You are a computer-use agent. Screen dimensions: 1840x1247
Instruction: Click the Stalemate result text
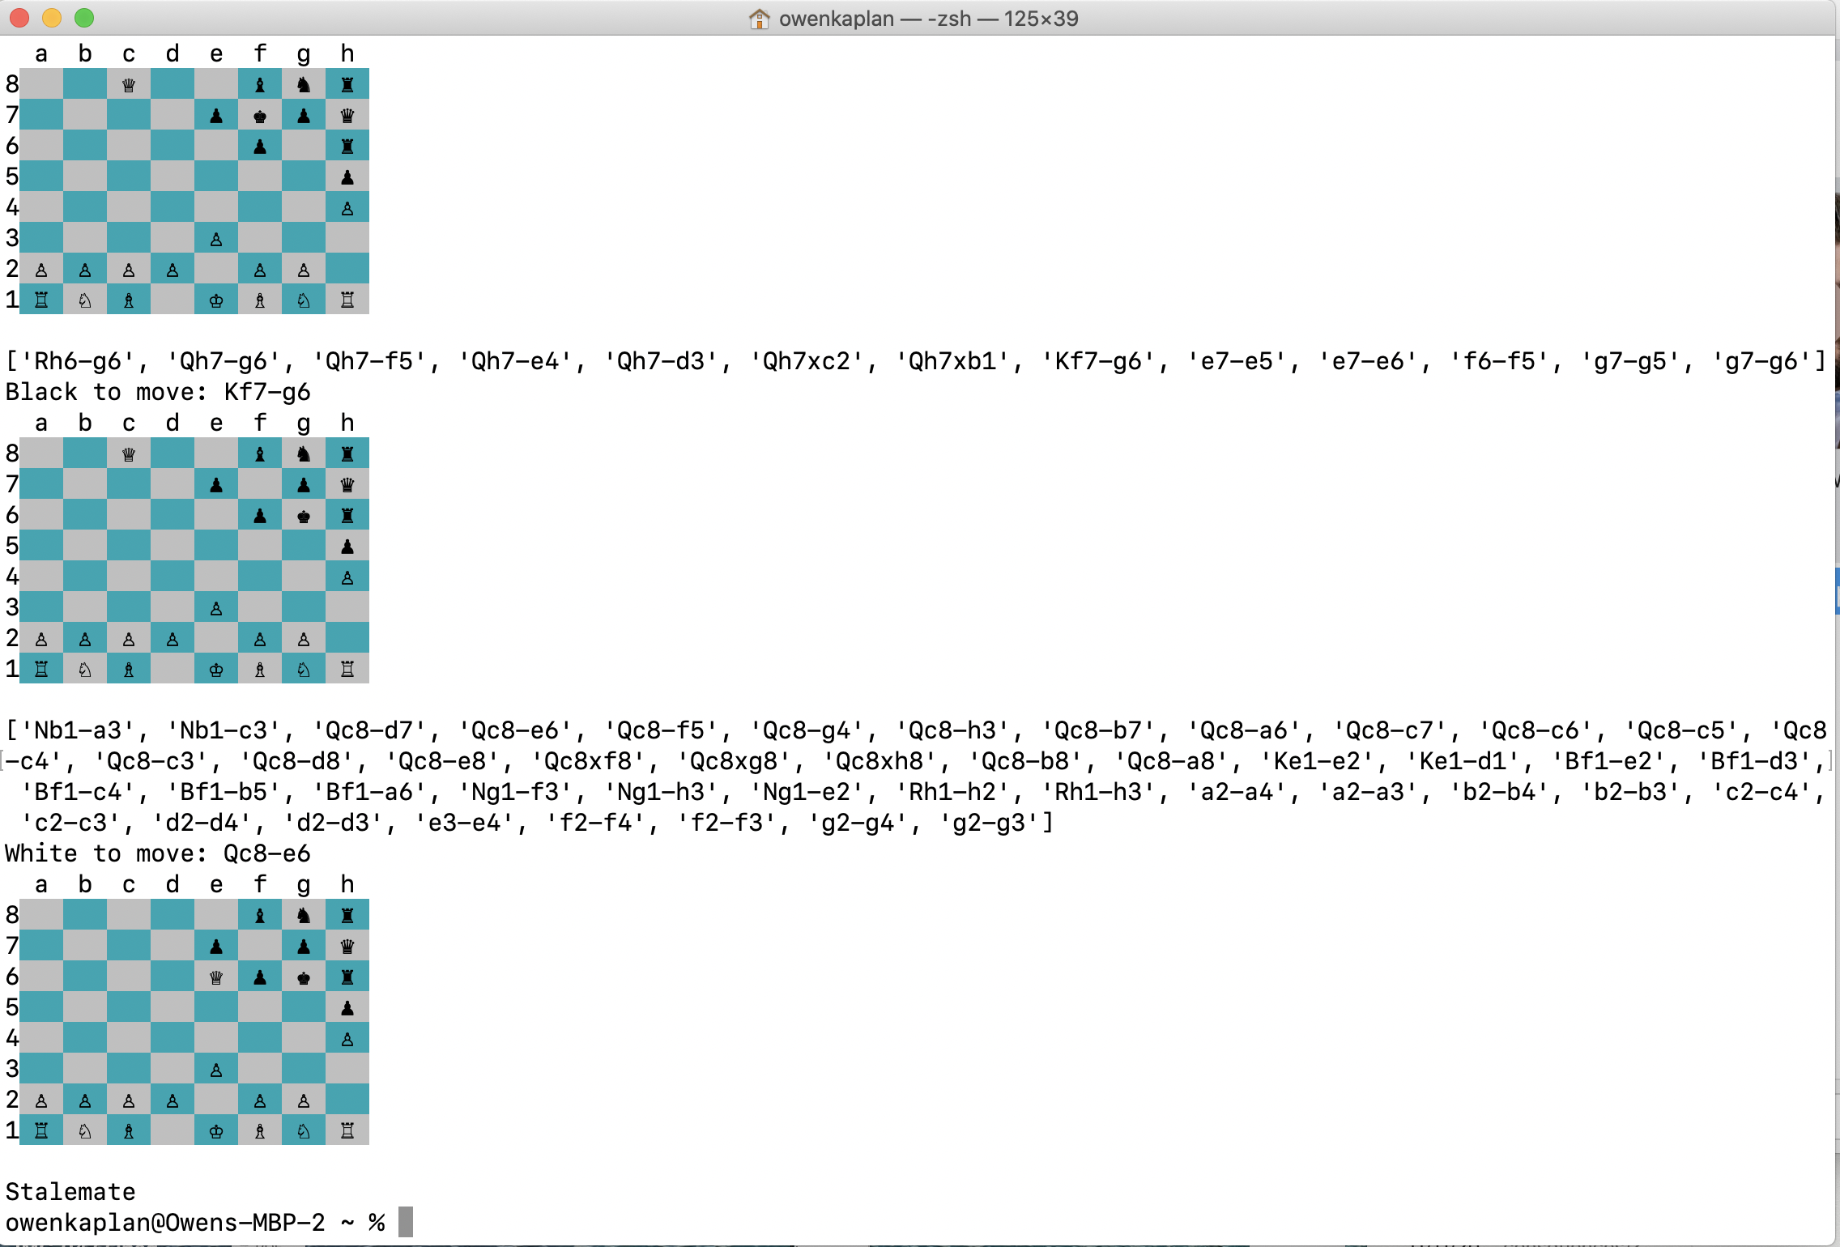70,1191
